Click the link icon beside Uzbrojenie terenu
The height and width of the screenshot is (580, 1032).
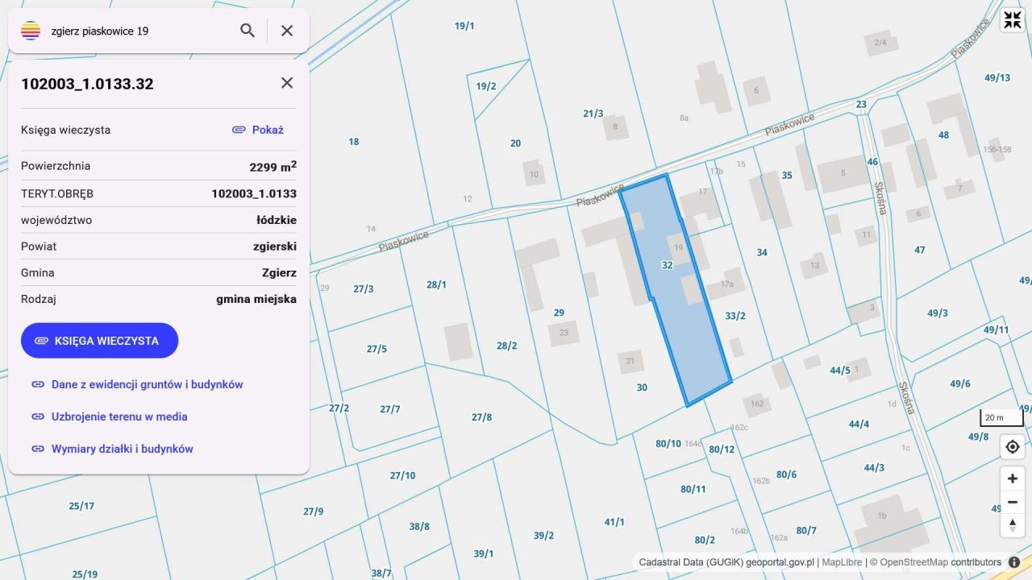click(38, 416)
